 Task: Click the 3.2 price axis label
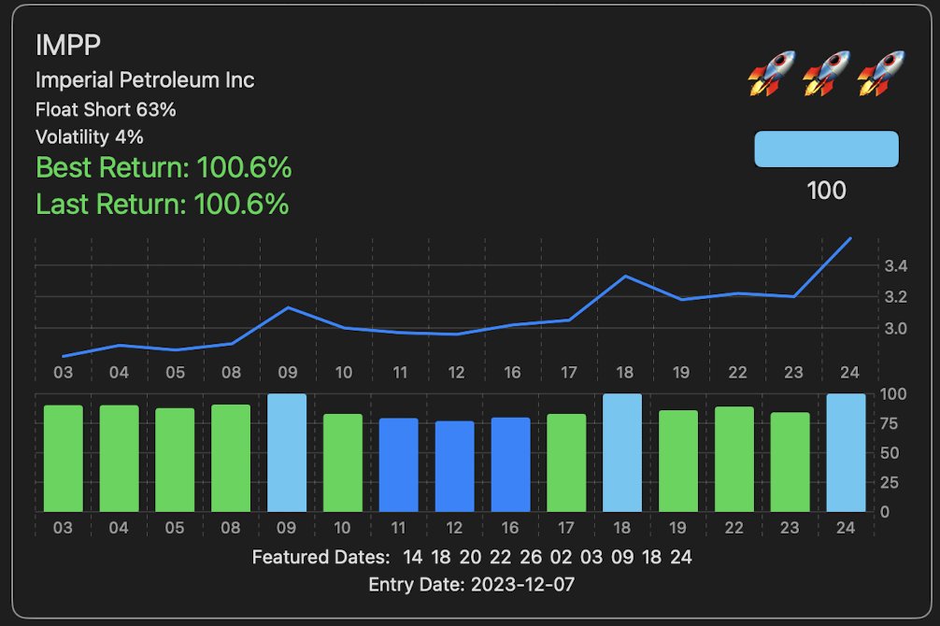point(896,297)
